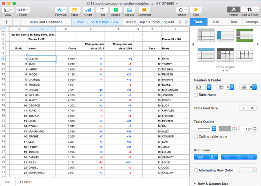Open the Sort & Filter panel
261x186 pixels.
[249, 10]
